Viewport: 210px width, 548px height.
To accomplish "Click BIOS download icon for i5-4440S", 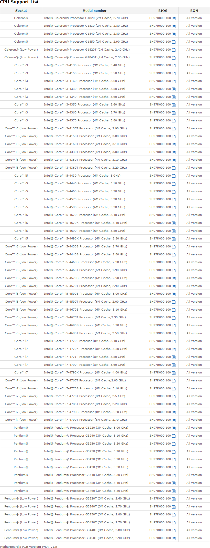I will point(174,255).
